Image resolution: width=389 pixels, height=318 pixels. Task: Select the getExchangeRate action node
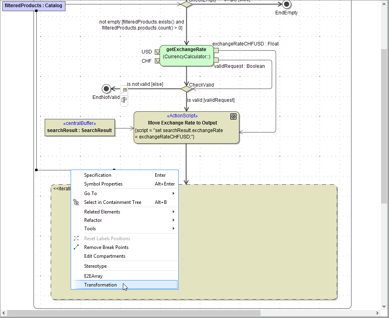(186, 55)
